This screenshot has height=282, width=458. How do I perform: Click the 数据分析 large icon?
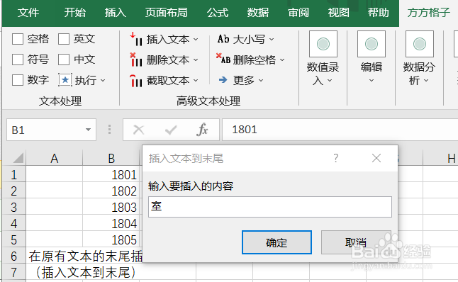(420, 44)
